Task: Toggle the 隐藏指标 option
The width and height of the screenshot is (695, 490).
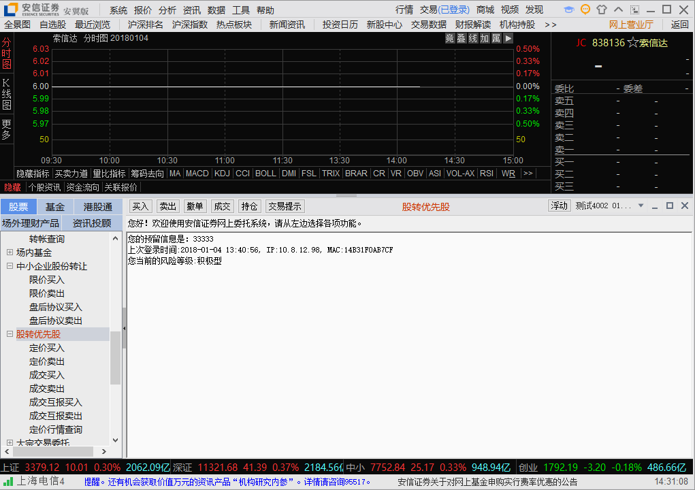Action: click(33, 174)
